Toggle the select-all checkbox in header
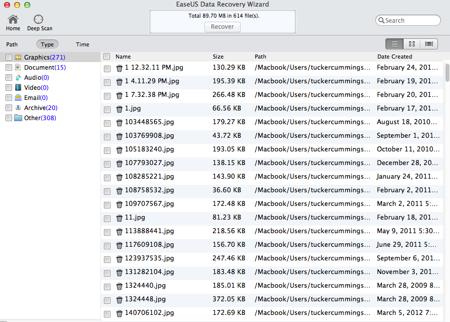Screen dimensions: 450x322 click(107, 56)
